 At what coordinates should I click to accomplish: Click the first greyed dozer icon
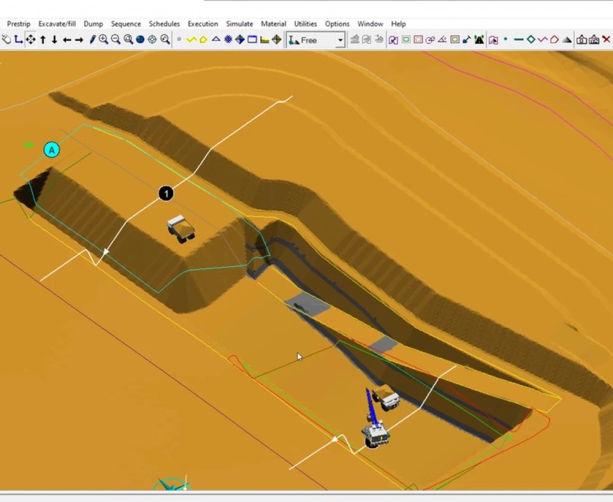(354, 40)
